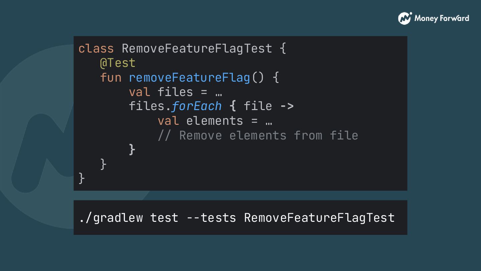Select the RemoveFeatureFlagTest class name
481x271 pixels.
click(x=197, y=49)
